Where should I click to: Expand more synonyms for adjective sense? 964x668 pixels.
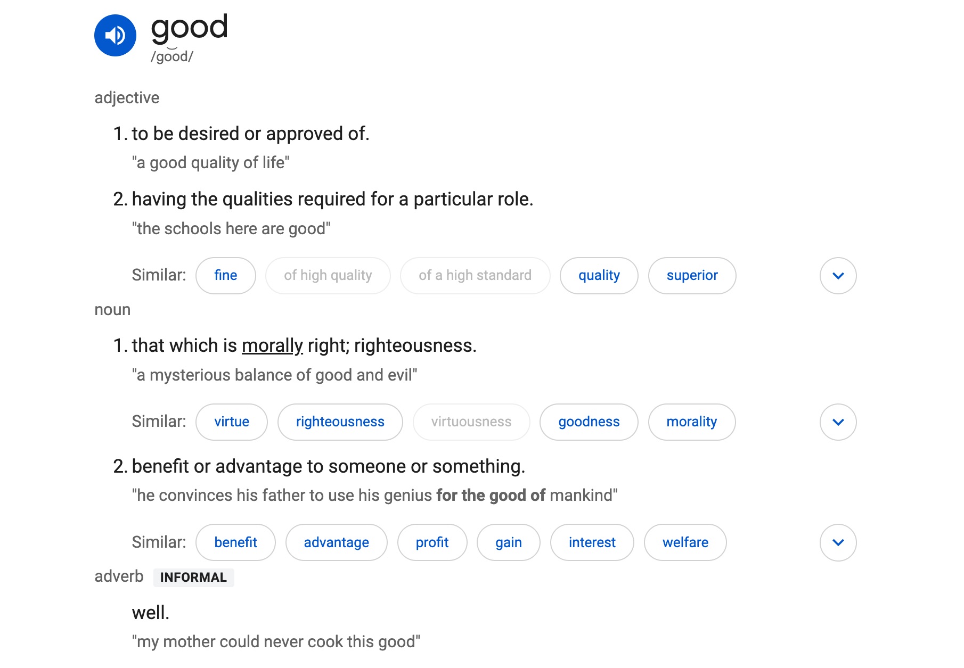[x=838, y=275]
